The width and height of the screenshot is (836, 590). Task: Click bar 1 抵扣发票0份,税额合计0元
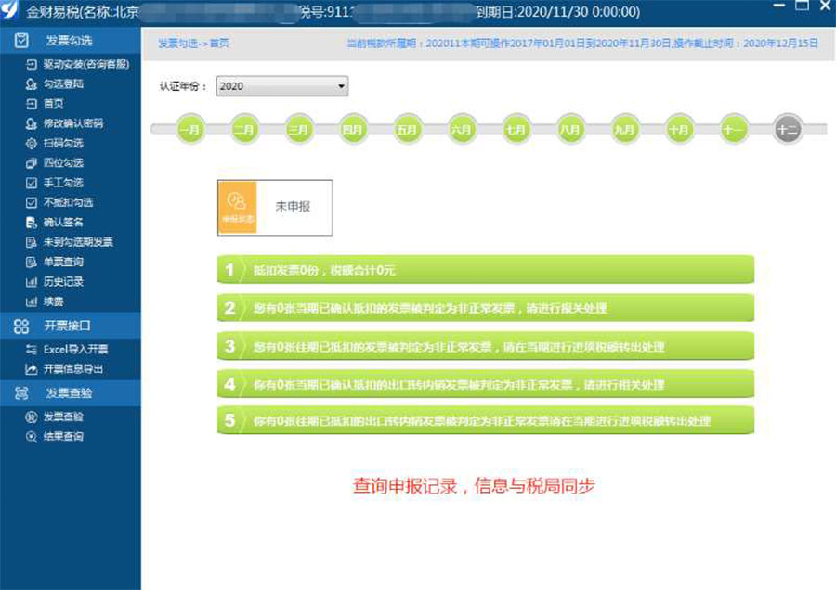[486, 269]
